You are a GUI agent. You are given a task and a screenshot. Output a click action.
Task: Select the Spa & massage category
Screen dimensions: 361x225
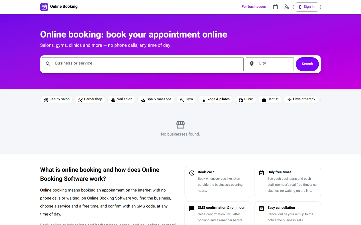(x=156, y=99)
